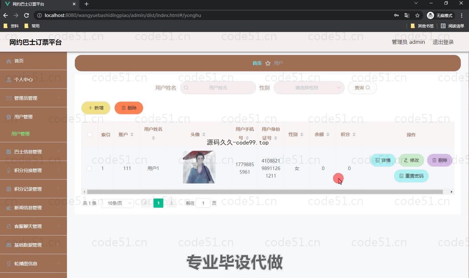Click 用户1 avatar thumbnail

(x=199, y=167)
